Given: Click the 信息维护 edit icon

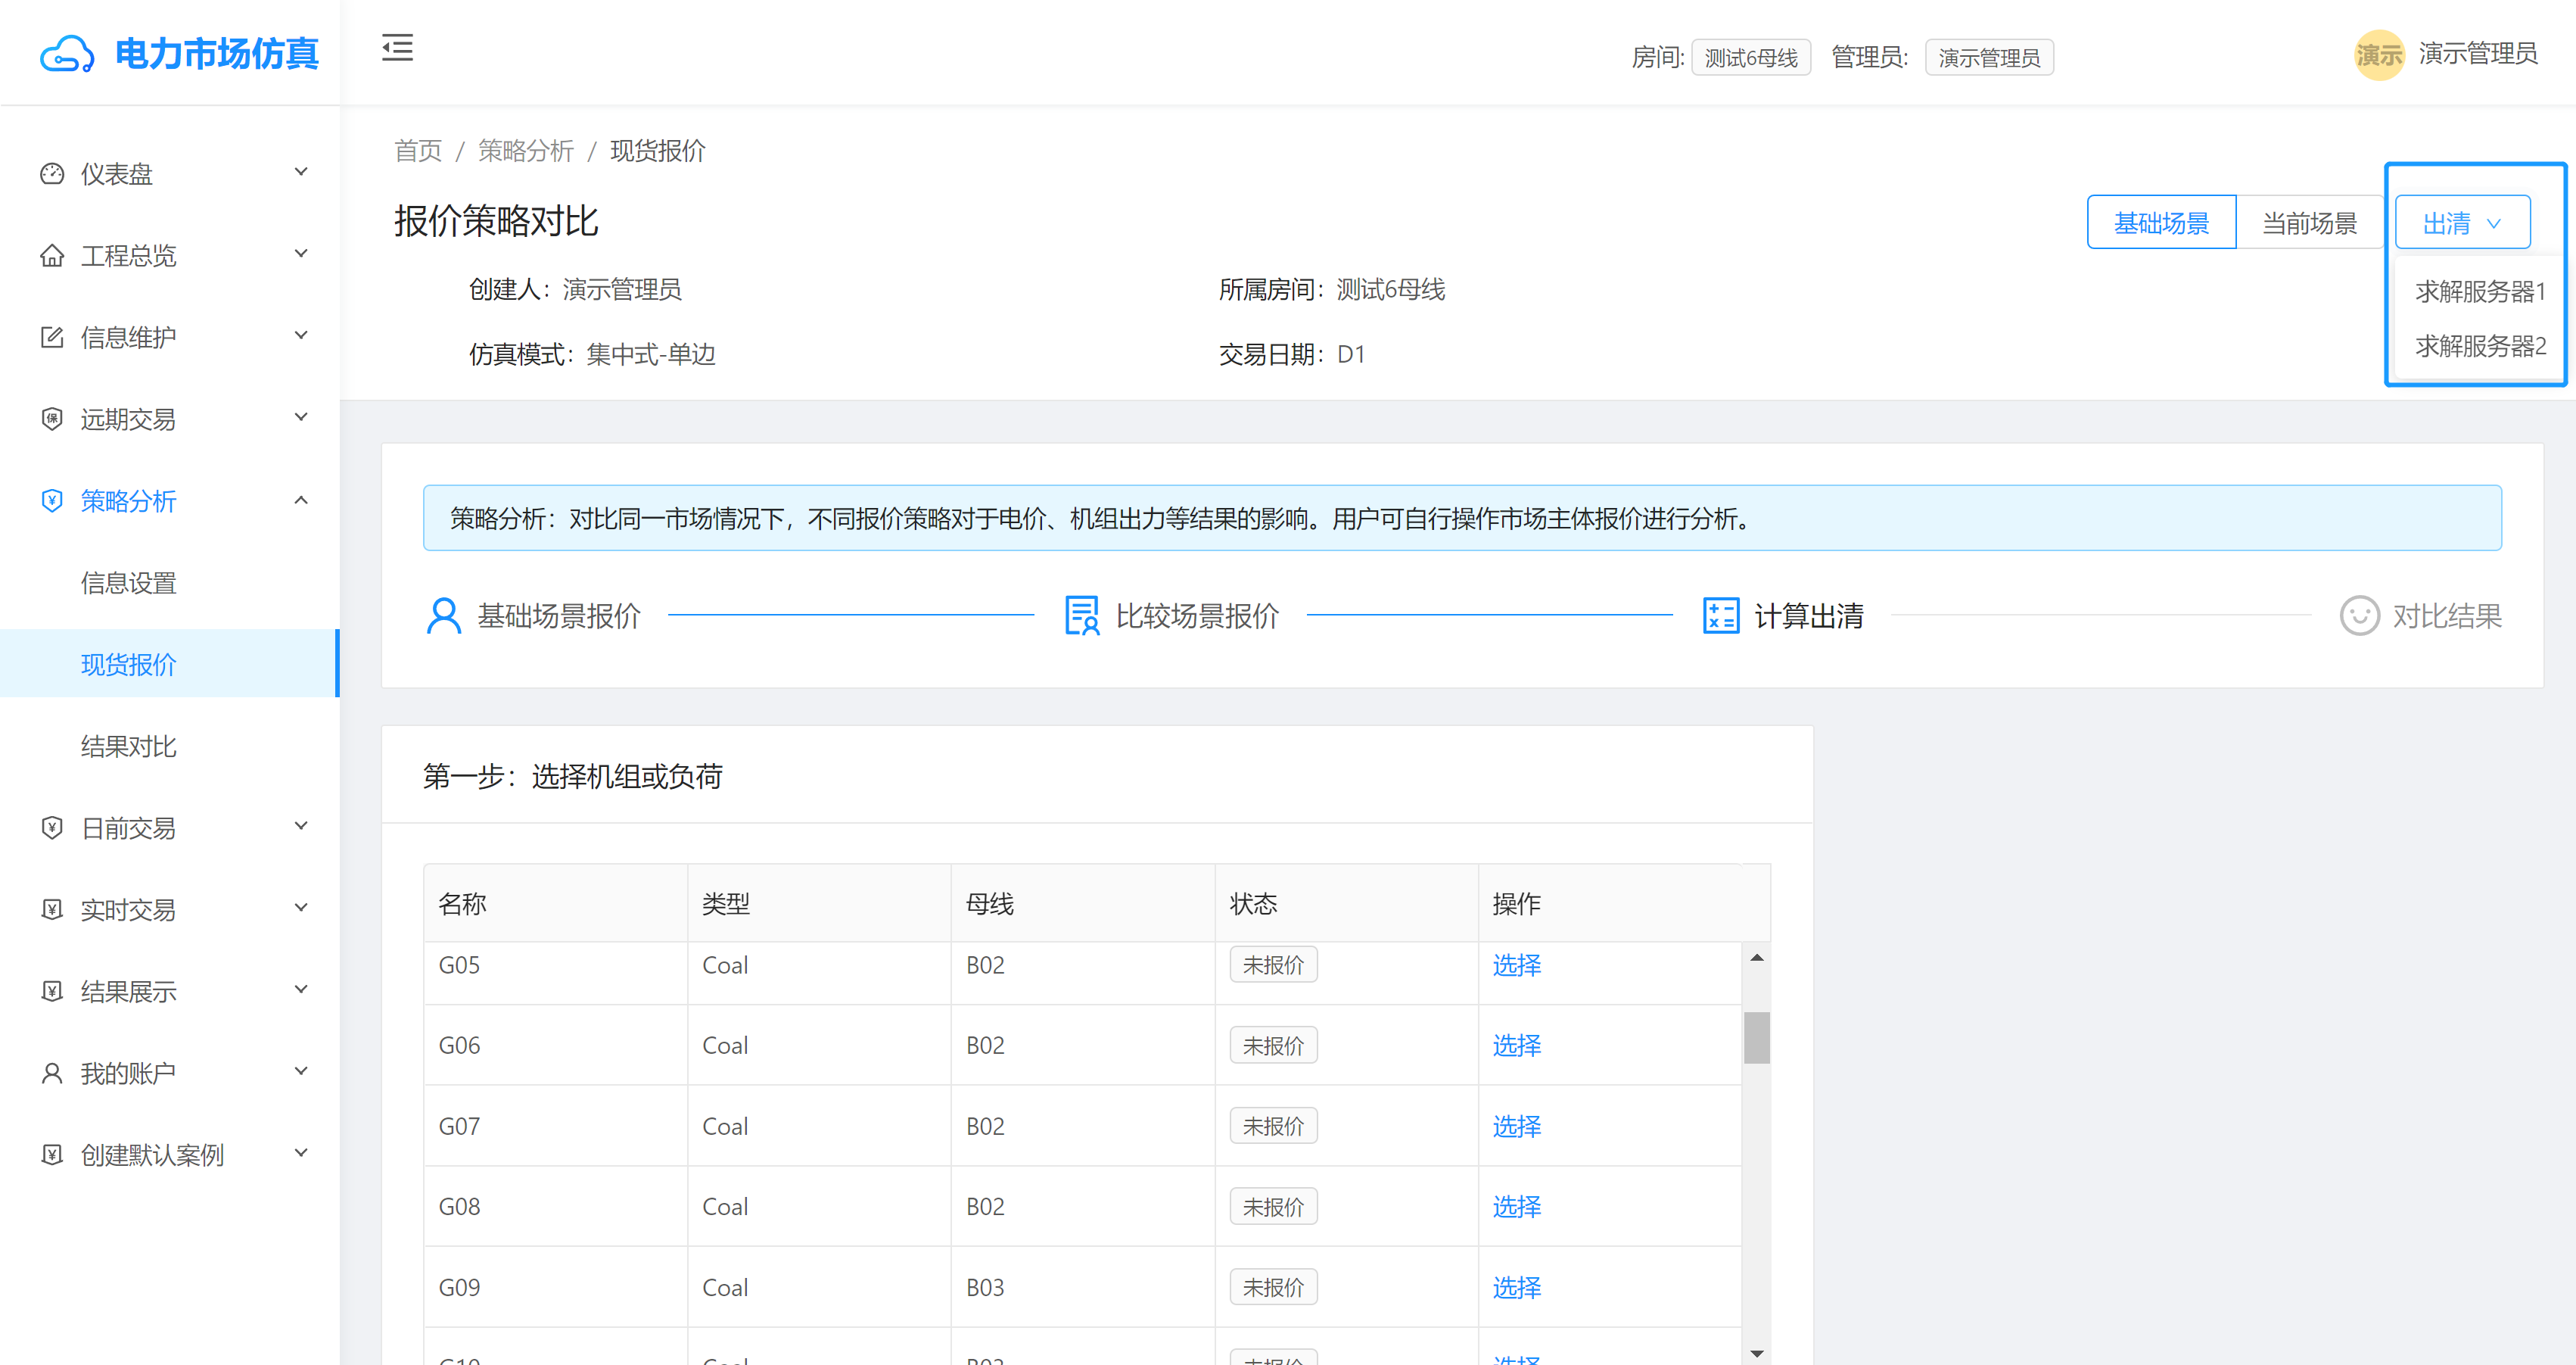Looking at the screenshot, I should (x=52, y=337).
